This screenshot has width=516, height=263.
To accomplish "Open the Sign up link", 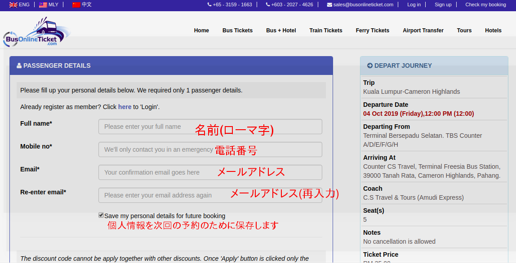I will point(443,4).
